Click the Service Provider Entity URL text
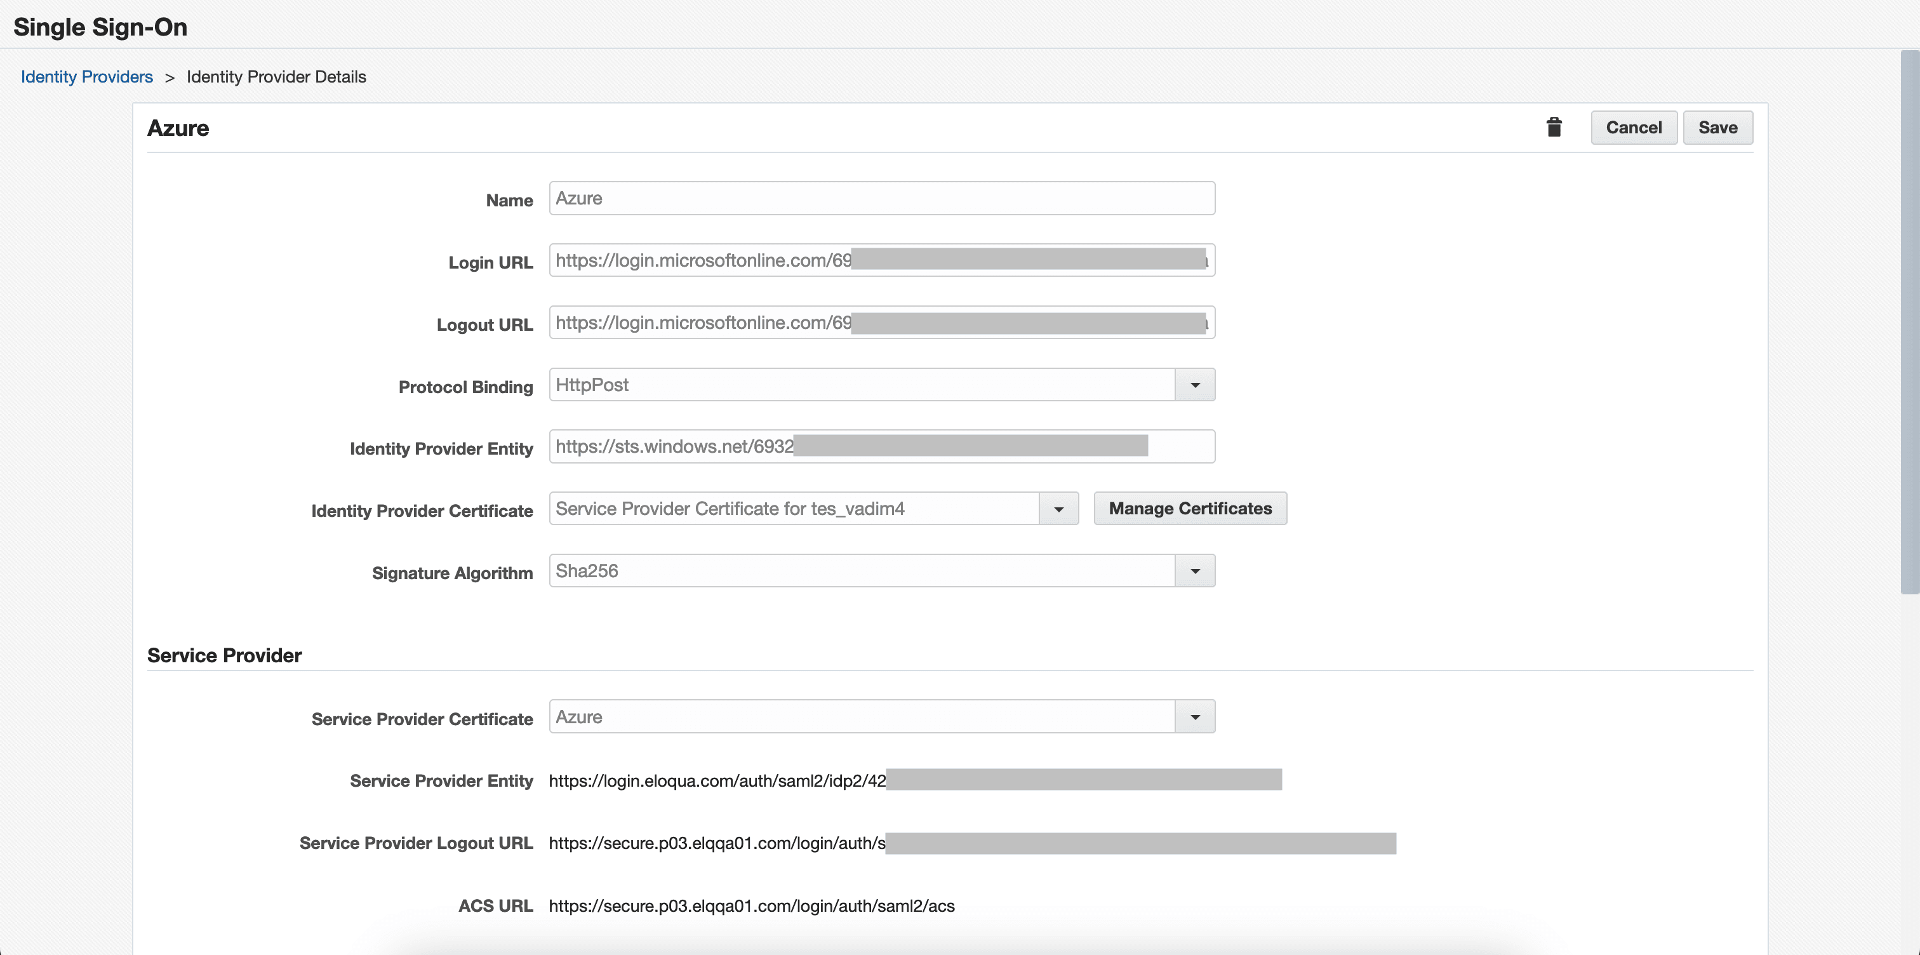Image resolution: width=1920 pixels, height=955 pixels. [717, 780]
